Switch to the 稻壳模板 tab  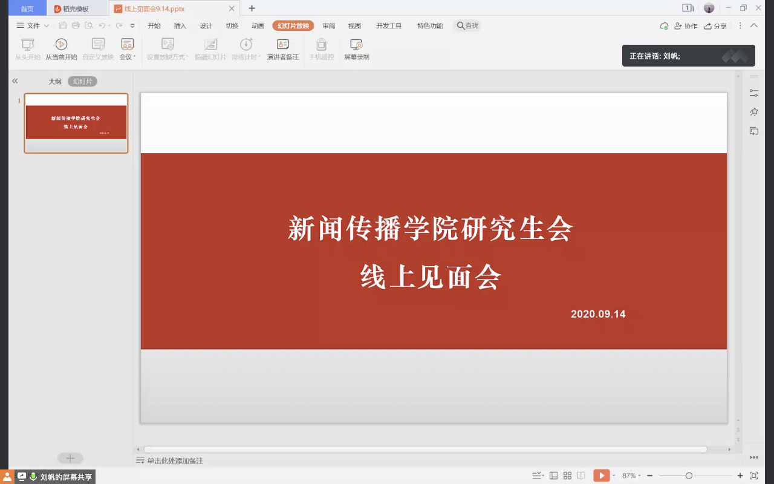point(76,8)
